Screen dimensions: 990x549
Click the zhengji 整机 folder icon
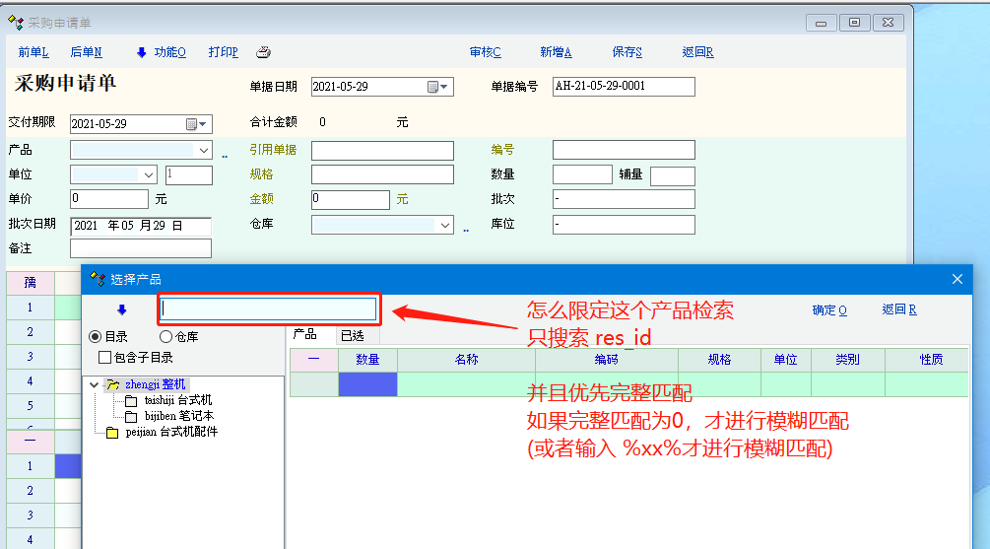(113, 384)
